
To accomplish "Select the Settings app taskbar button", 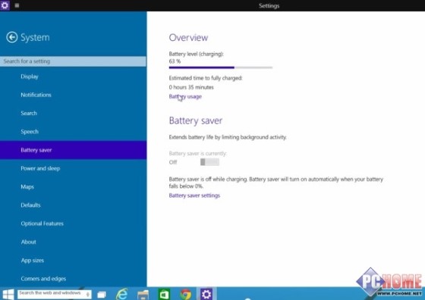I will point(206,294).
